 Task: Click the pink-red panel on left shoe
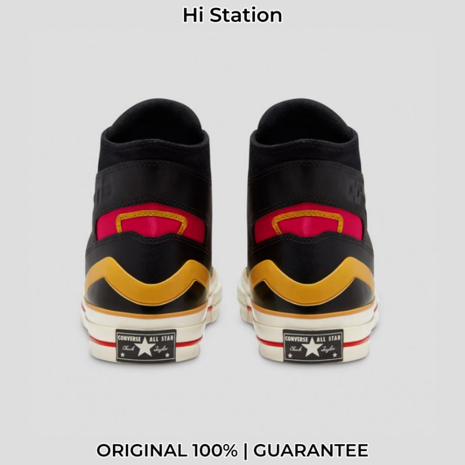coord(152,223)
